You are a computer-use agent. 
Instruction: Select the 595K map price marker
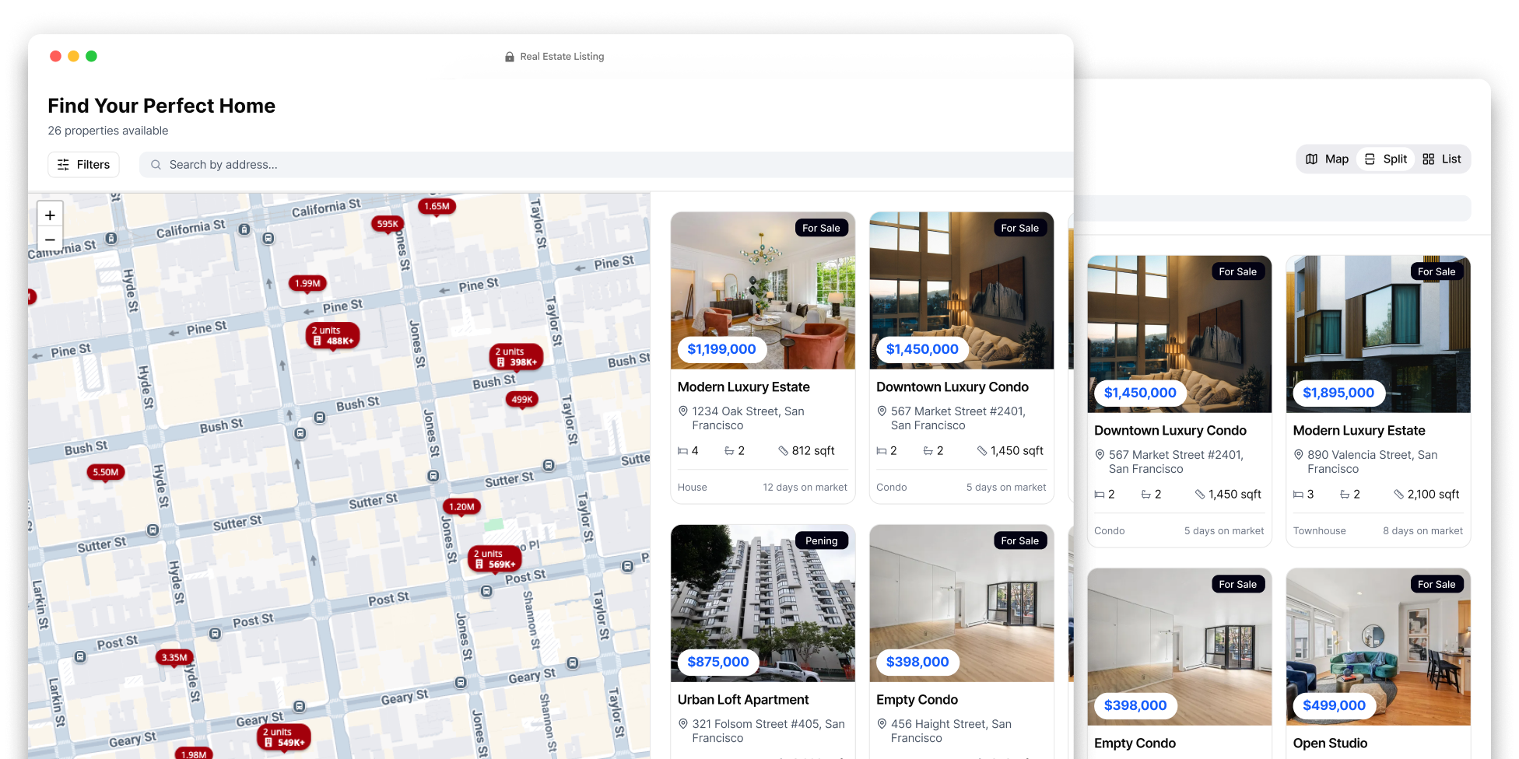pyautogui.click(x=388, y=224)
